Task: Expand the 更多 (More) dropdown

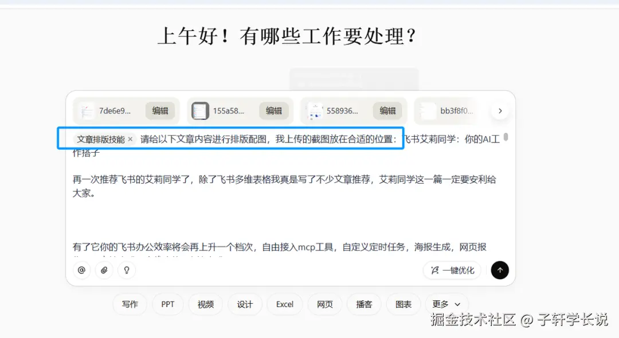Action: click(446, 304)
